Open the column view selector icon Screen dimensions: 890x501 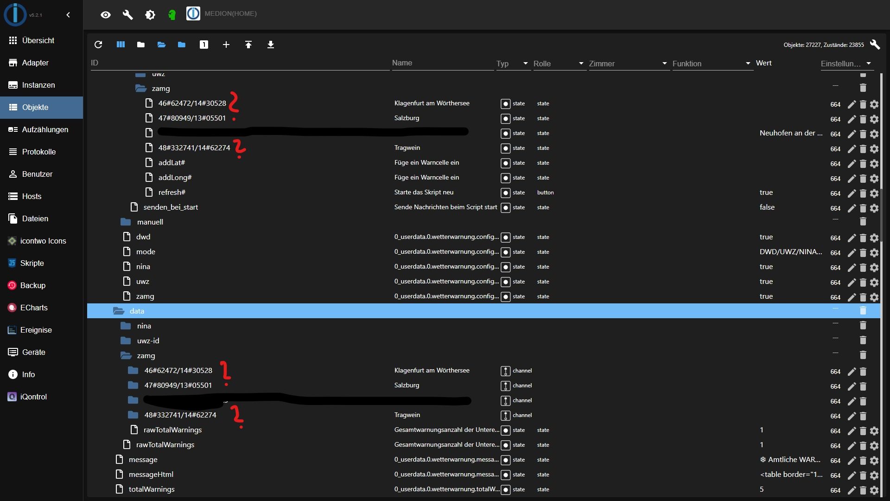pyautogui.click(x=121, y=45)
